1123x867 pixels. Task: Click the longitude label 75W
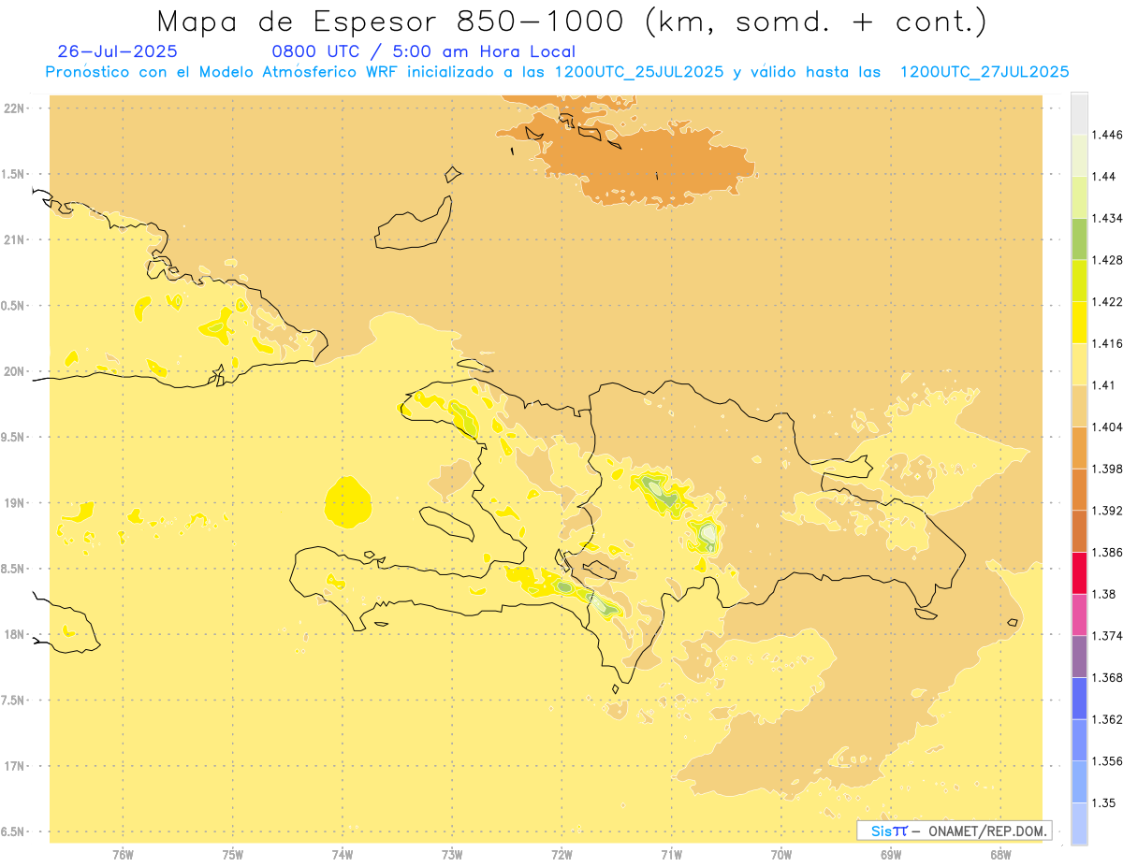(233, 855)
